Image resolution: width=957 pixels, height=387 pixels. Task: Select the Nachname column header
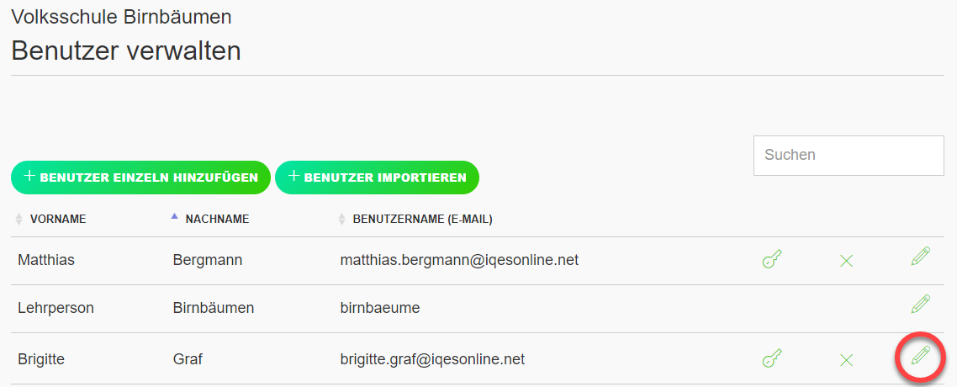pos(217,219)
